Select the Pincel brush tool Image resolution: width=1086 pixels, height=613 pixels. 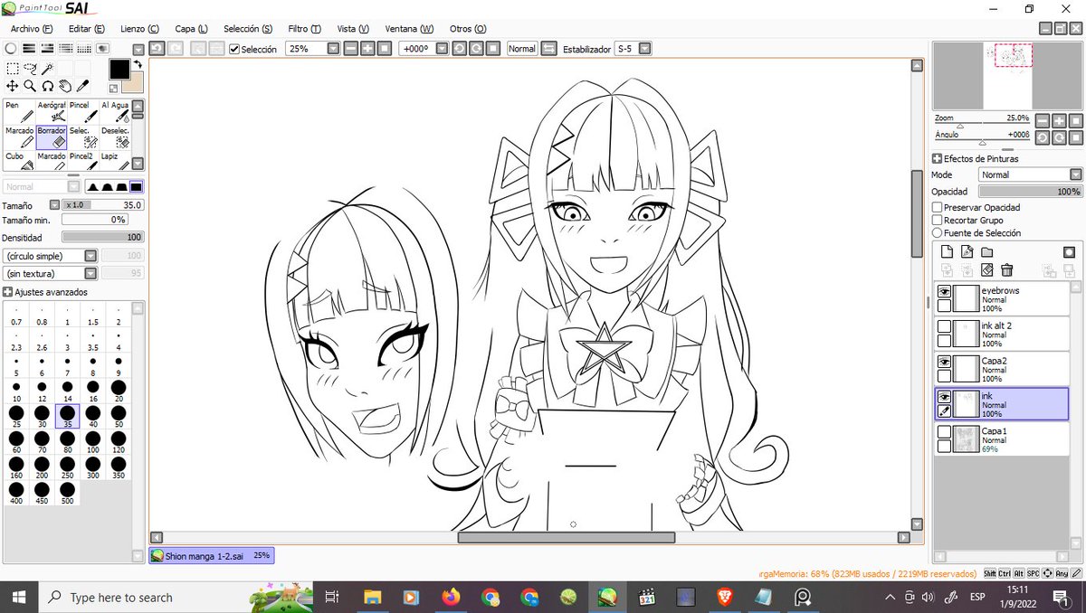[83, 111]
